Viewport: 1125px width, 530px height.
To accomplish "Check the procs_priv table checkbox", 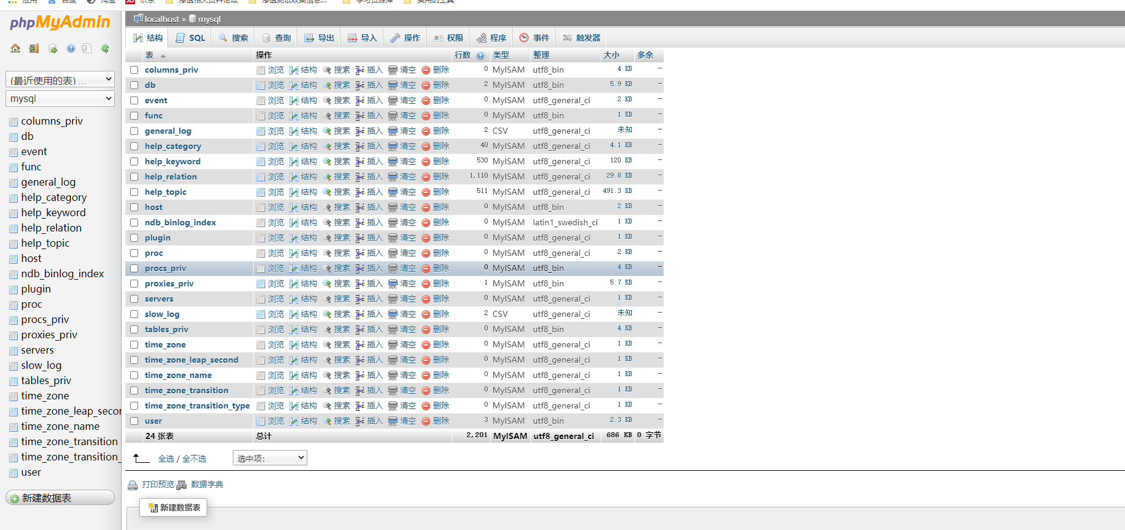I will point(134,269).
